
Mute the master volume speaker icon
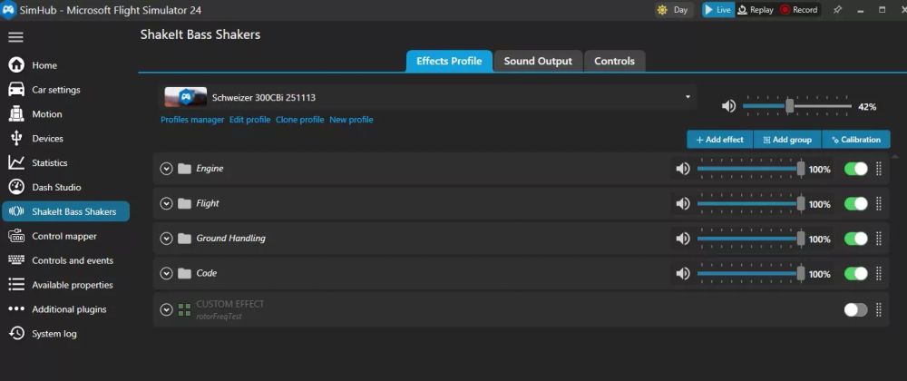pyautogui.click(x=729, y=106)
